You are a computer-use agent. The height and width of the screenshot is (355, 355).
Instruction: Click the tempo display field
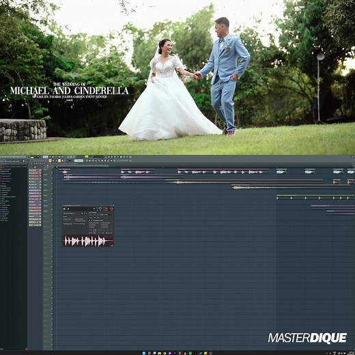pyautogui.click(x=46, y=157)
